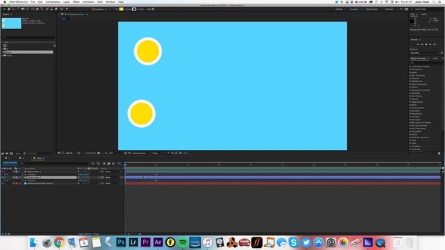The width and height of the screenshot is (445, 250).
Task: Click the Take Snapshot camera icon
Action: (99, 153)
